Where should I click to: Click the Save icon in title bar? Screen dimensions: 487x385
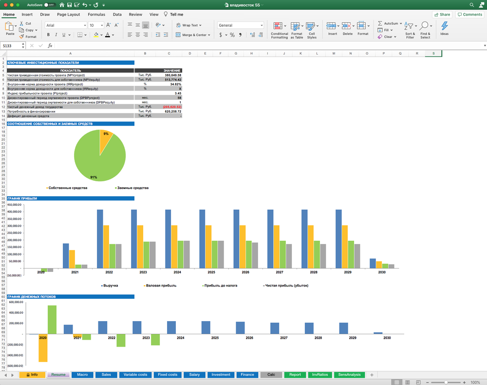click(70, 5)
